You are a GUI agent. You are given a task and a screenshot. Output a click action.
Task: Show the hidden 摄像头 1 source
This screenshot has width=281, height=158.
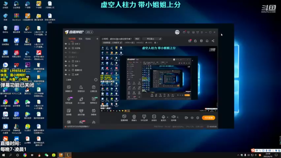point(66,52)
